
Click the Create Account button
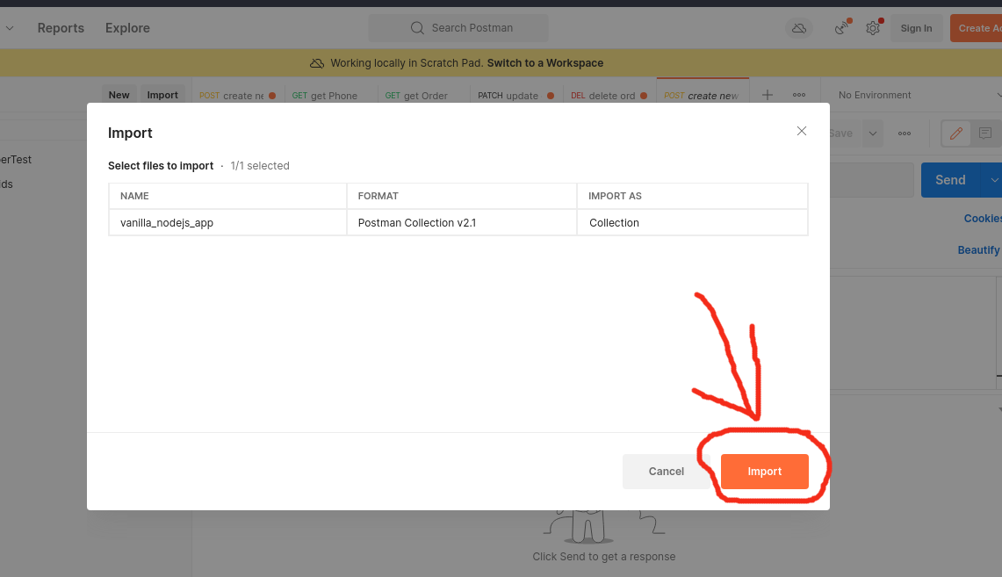point(976,28)
